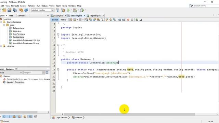Open the Tools menu
Image resolution: width=219 pixels, height=123 pixels.
pyautogui.click(x=64, y=6)
